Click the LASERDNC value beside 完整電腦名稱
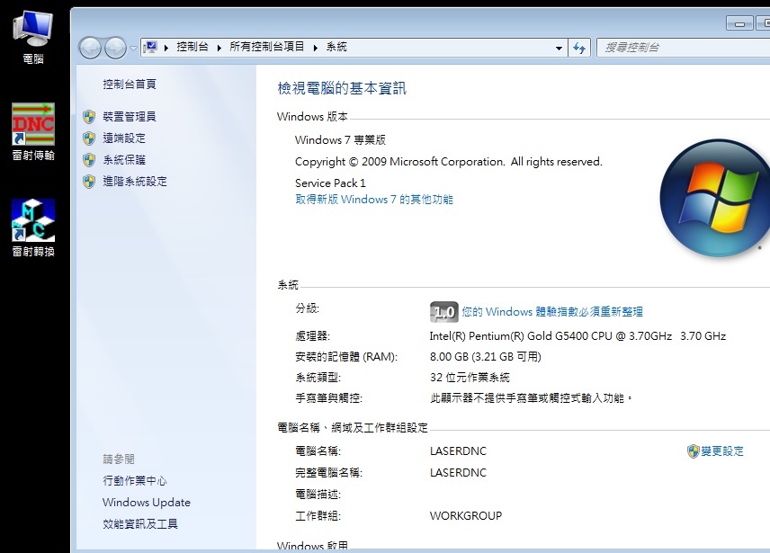Viewport: 770px width, 553px height. (458, 473)
